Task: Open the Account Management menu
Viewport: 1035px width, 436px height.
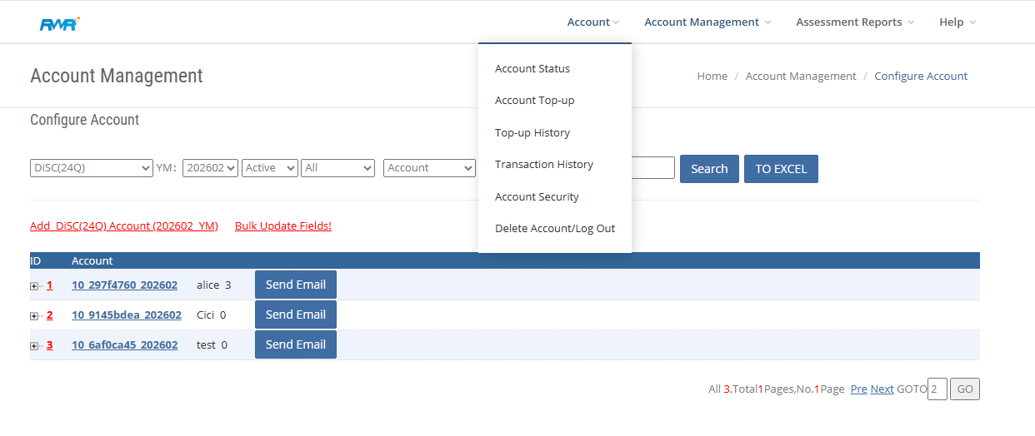Action: pos(707,22)
